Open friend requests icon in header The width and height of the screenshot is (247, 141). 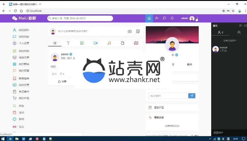(157, 18)
